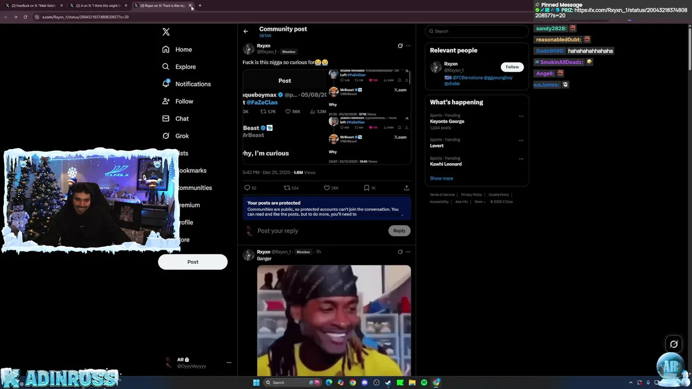Open the Privacy Policy footer link
Screen dimensions: 692x389
471,194
